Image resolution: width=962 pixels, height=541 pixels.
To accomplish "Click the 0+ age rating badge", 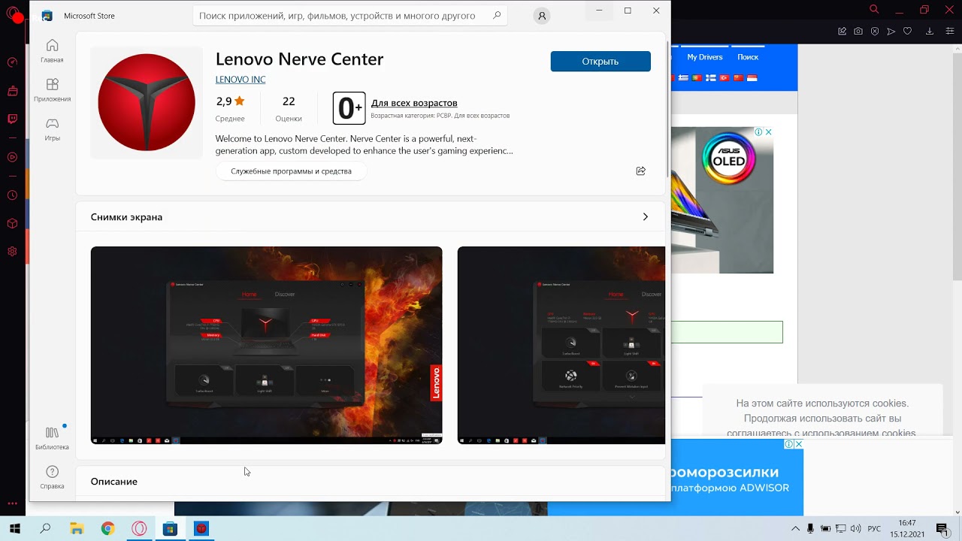I will point(349,108).
